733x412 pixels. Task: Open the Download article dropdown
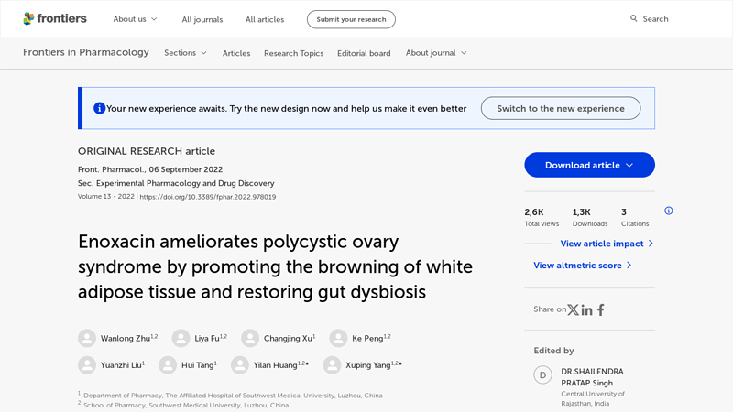tap(589, 165)
